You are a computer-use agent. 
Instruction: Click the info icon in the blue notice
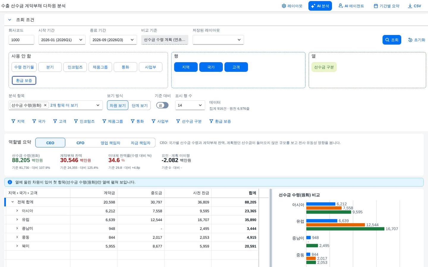tap(10, 182)
